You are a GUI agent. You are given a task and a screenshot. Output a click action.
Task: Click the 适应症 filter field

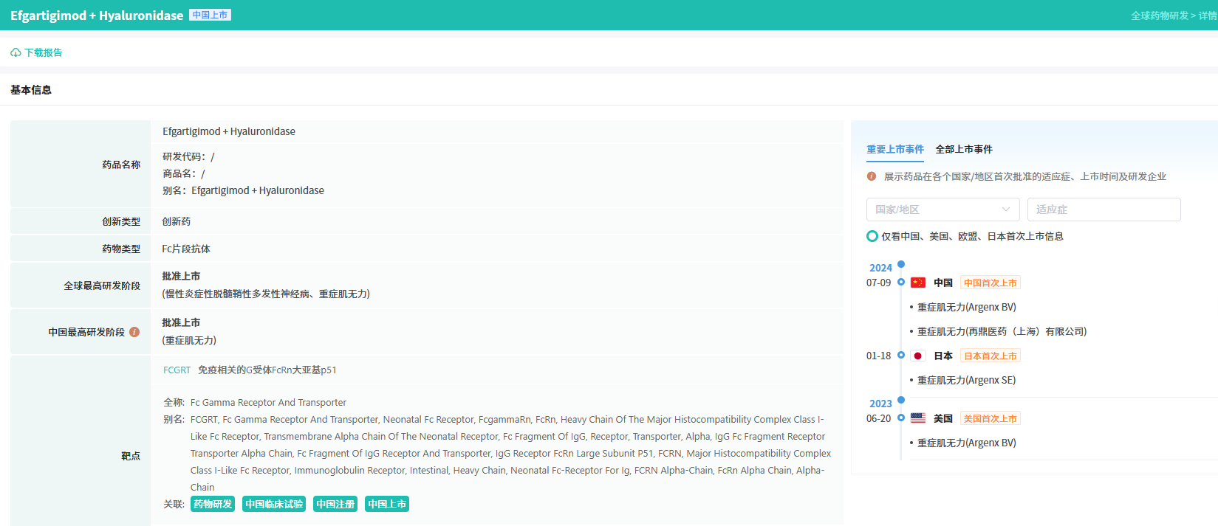1104,210
